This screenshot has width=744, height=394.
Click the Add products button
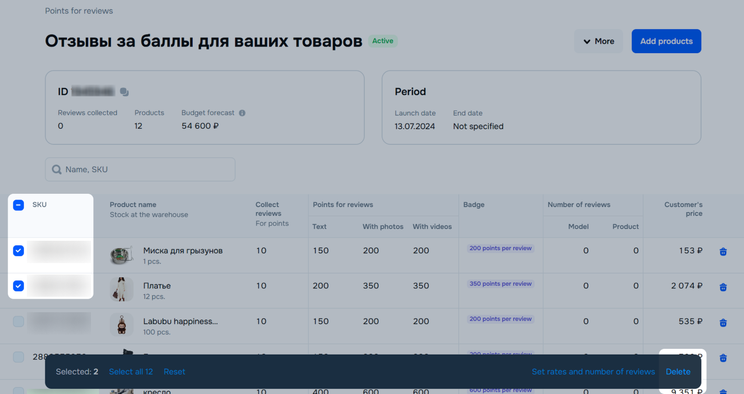(x=666, y=41)
